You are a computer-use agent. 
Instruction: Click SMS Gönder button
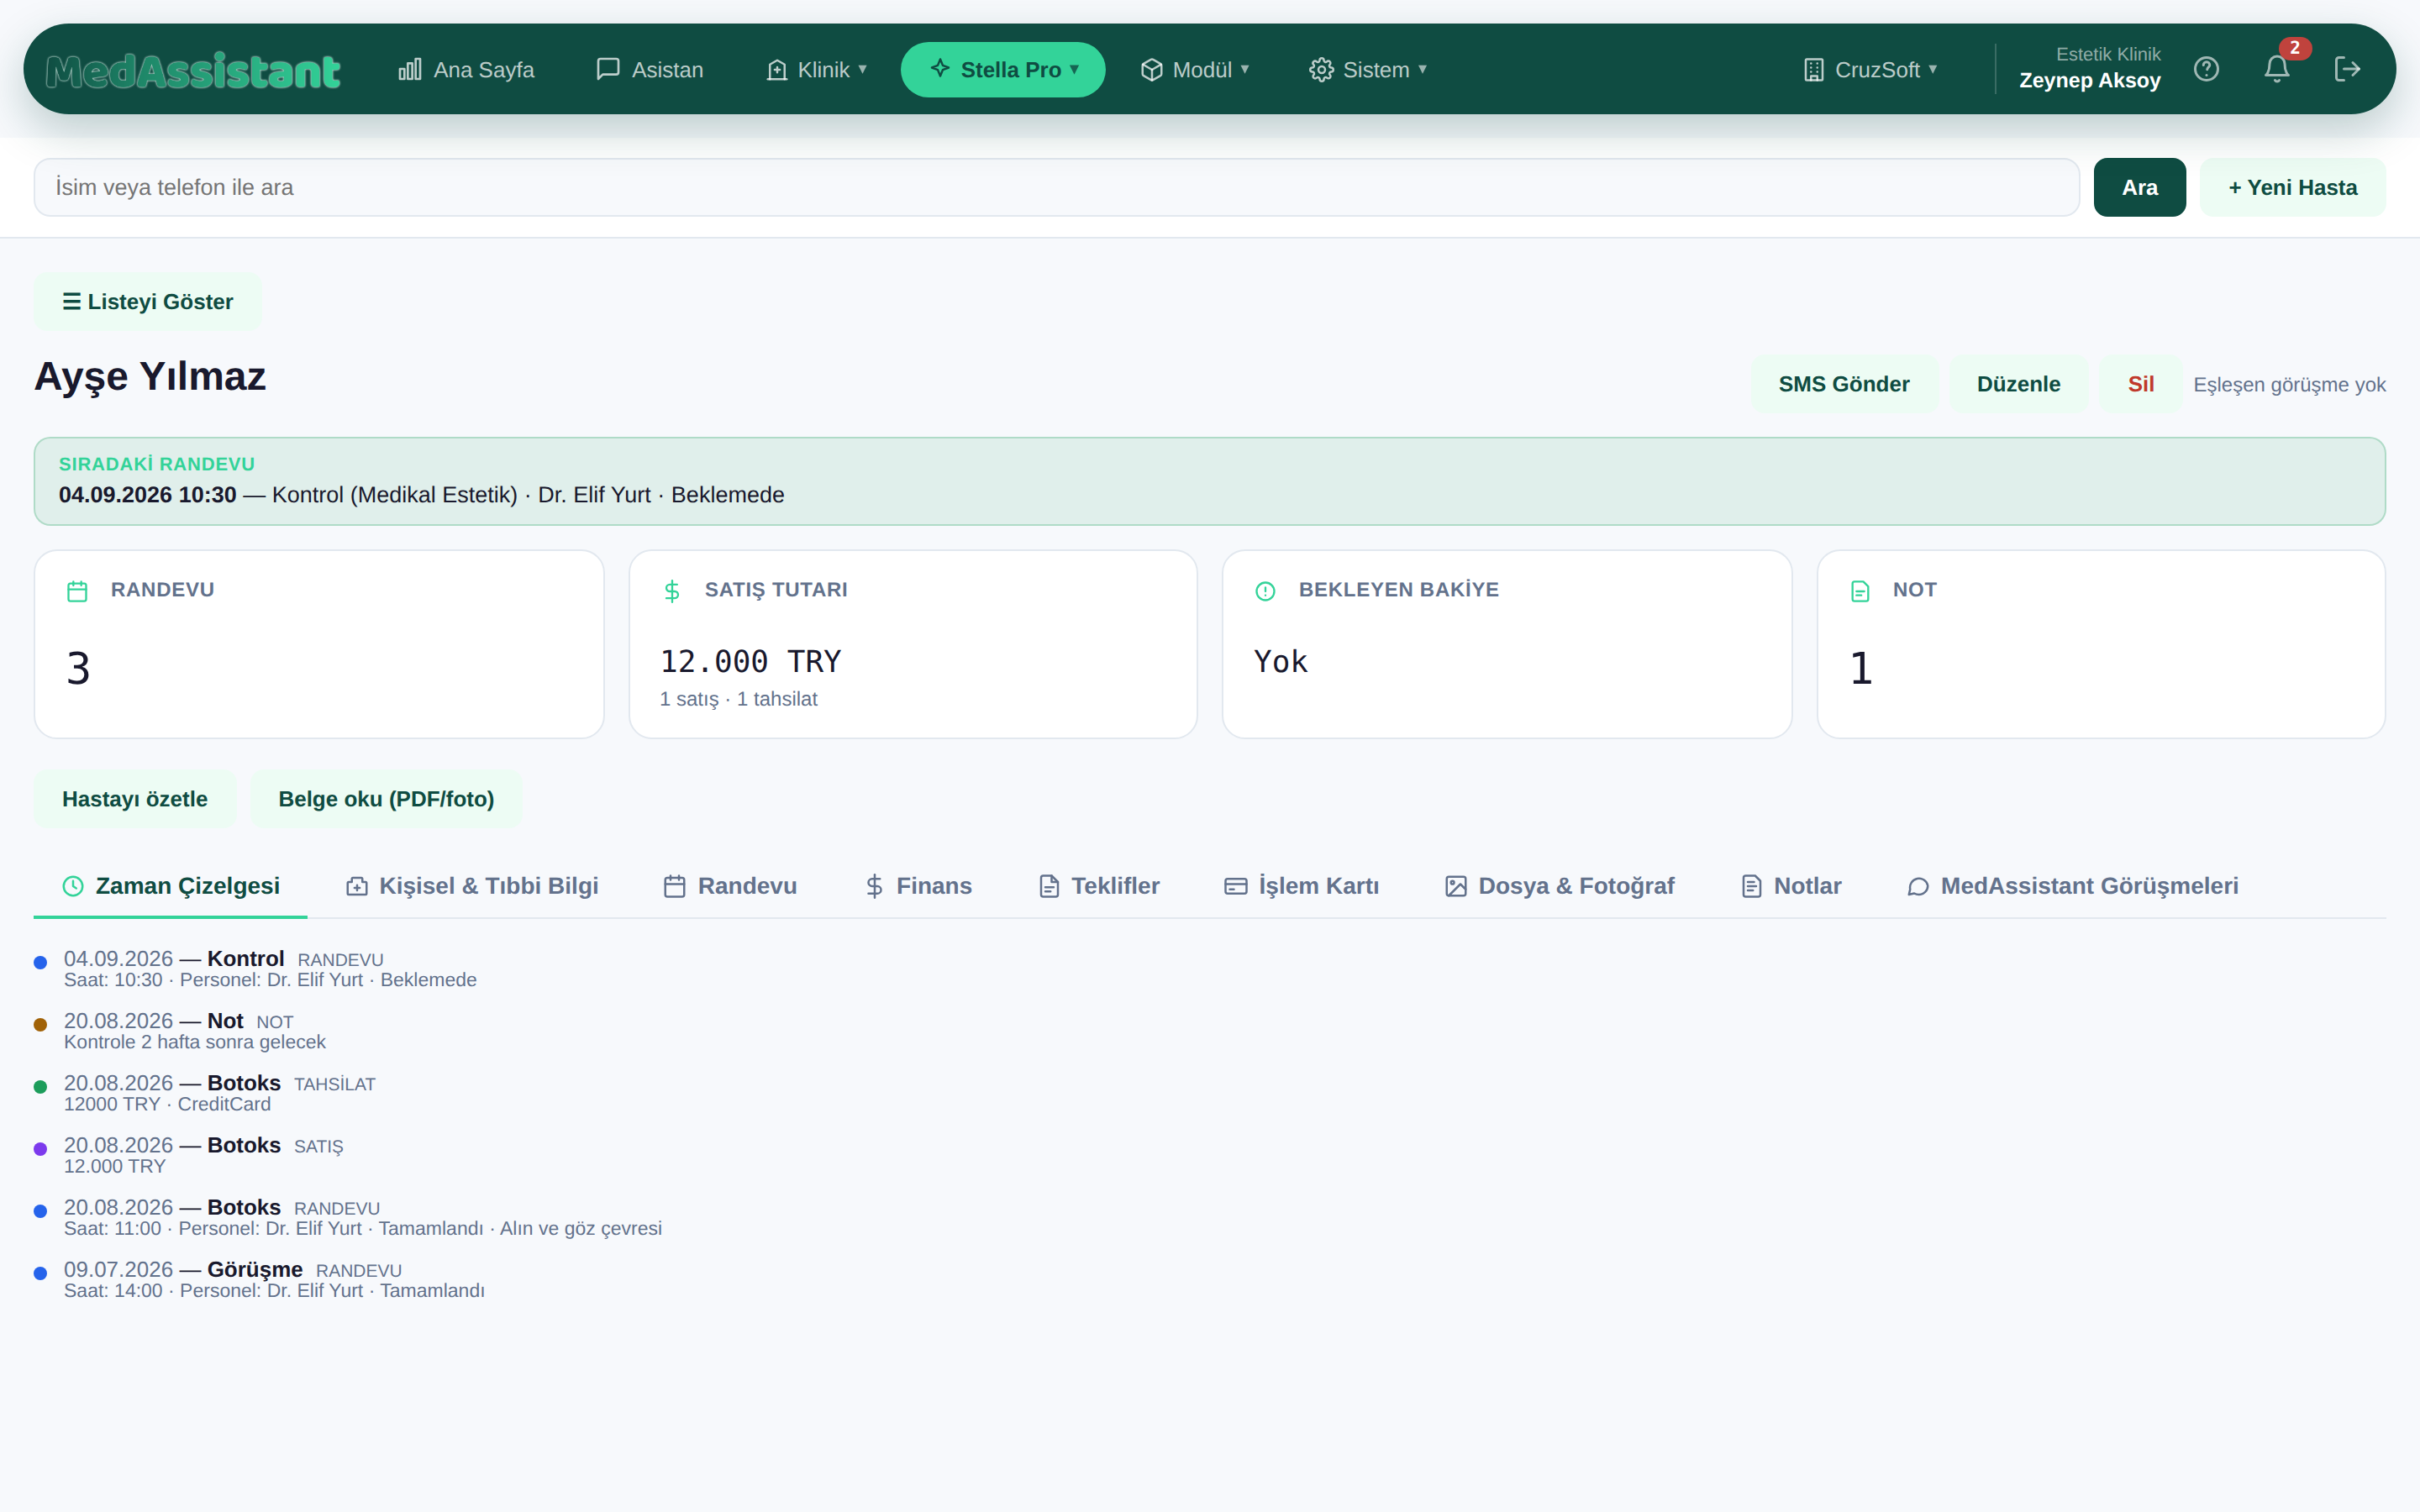click(1844, 384)
